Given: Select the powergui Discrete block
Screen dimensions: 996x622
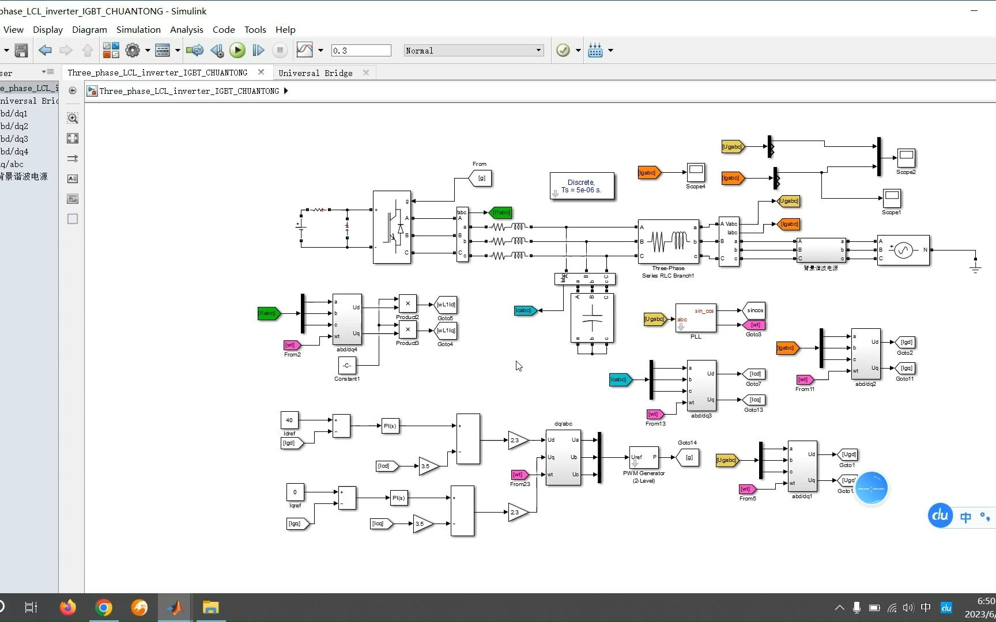Looking at the screenshot, I should [x=582, y=186].
